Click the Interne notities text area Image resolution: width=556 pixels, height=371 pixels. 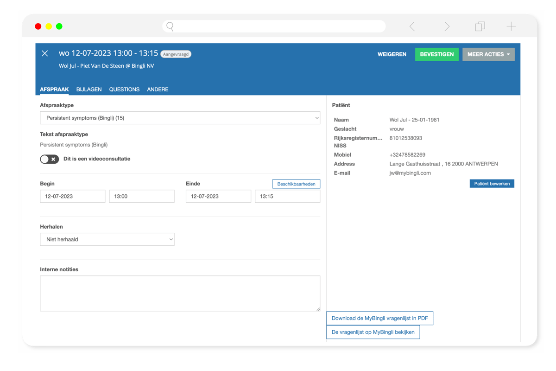[180, 294]
